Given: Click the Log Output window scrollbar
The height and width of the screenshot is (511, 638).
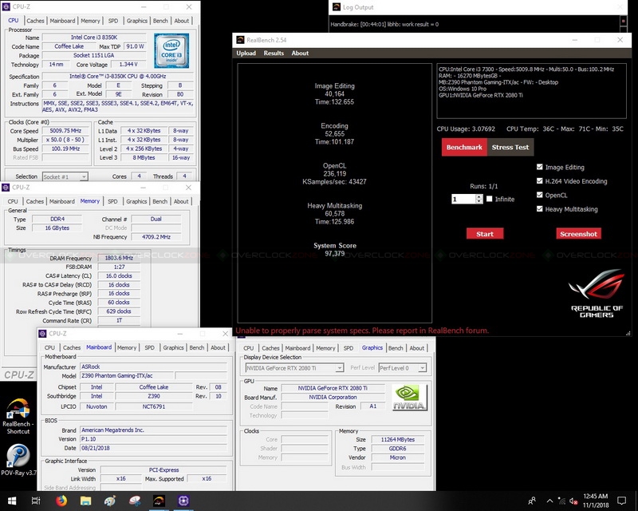Looking at the screenshot, I should (623, 24).
